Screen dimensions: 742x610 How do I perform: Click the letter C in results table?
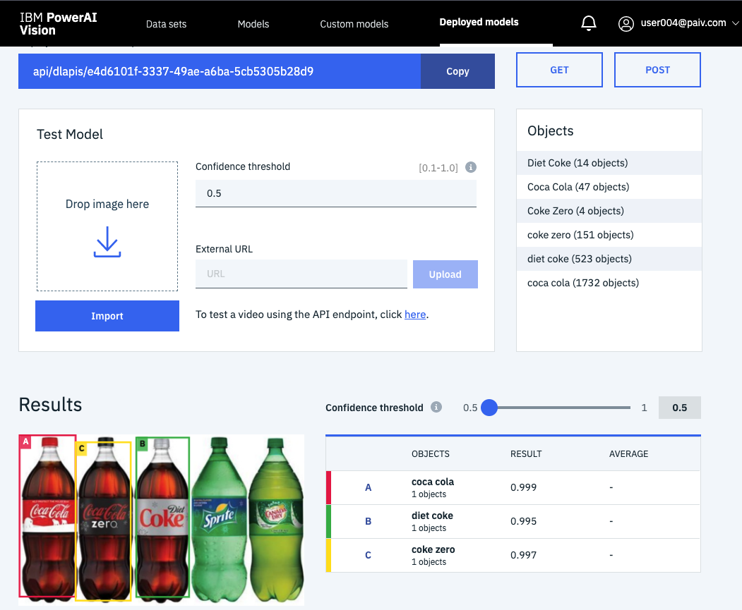pos(368,555)
